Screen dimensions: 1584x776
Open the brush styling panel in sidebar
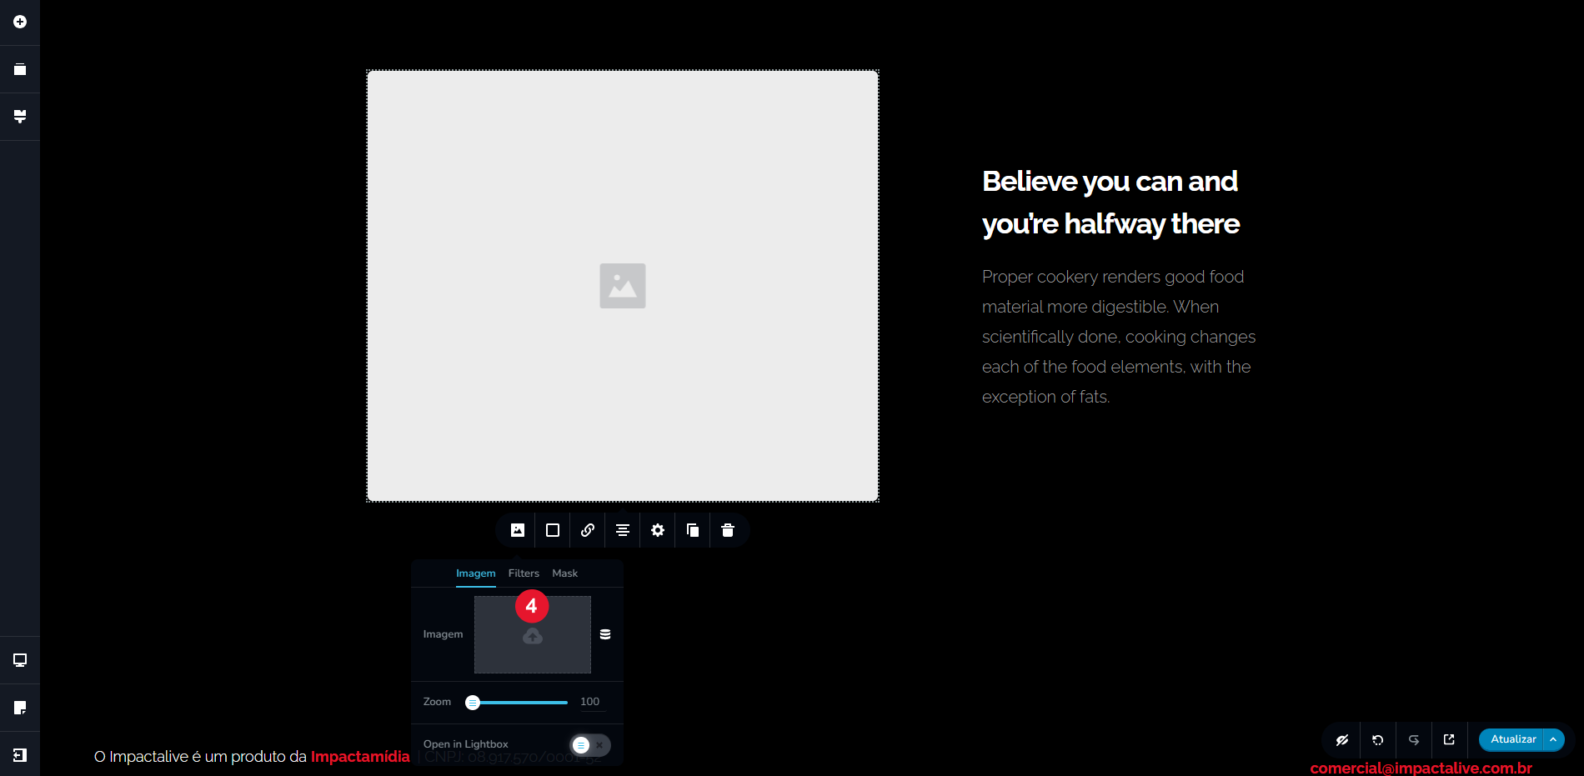coord(20,117)
